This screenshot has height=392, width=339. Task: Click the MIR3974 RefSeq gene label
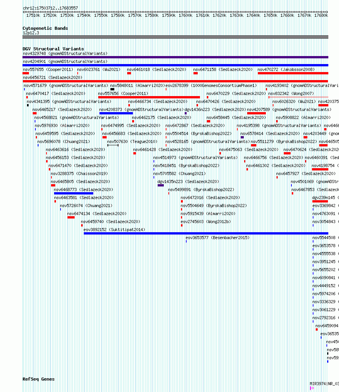click(324, 384)
